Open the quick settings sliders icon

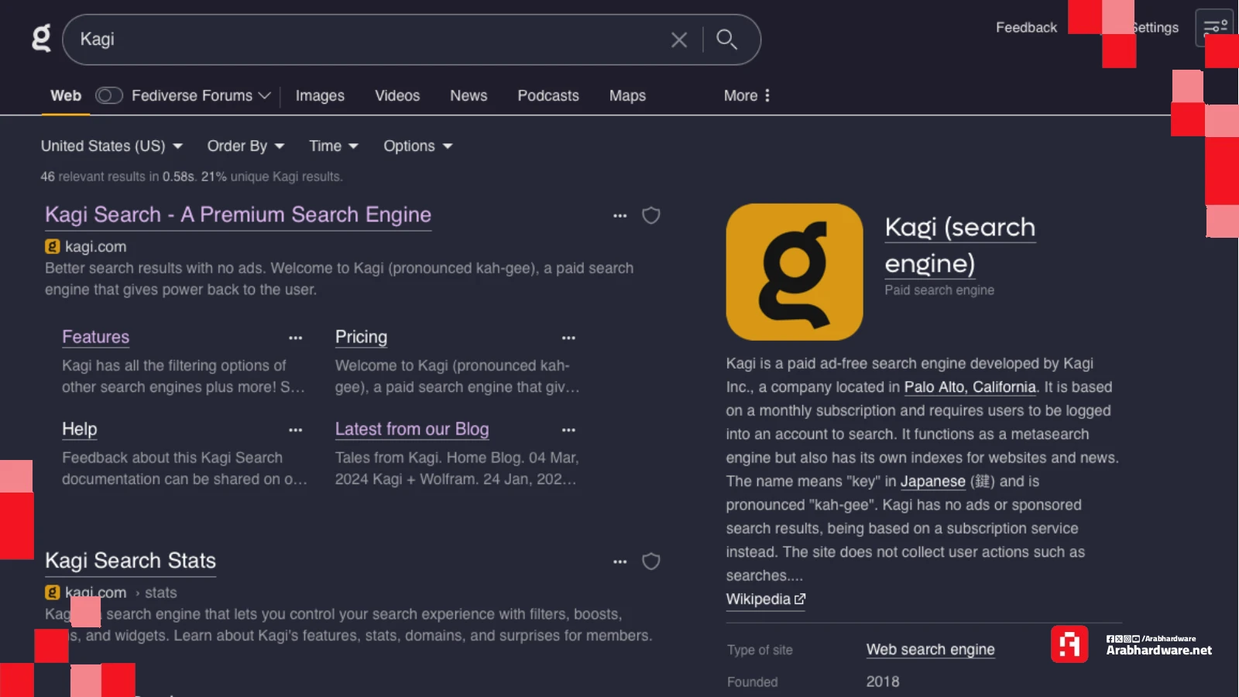[x=1215, y=28]
